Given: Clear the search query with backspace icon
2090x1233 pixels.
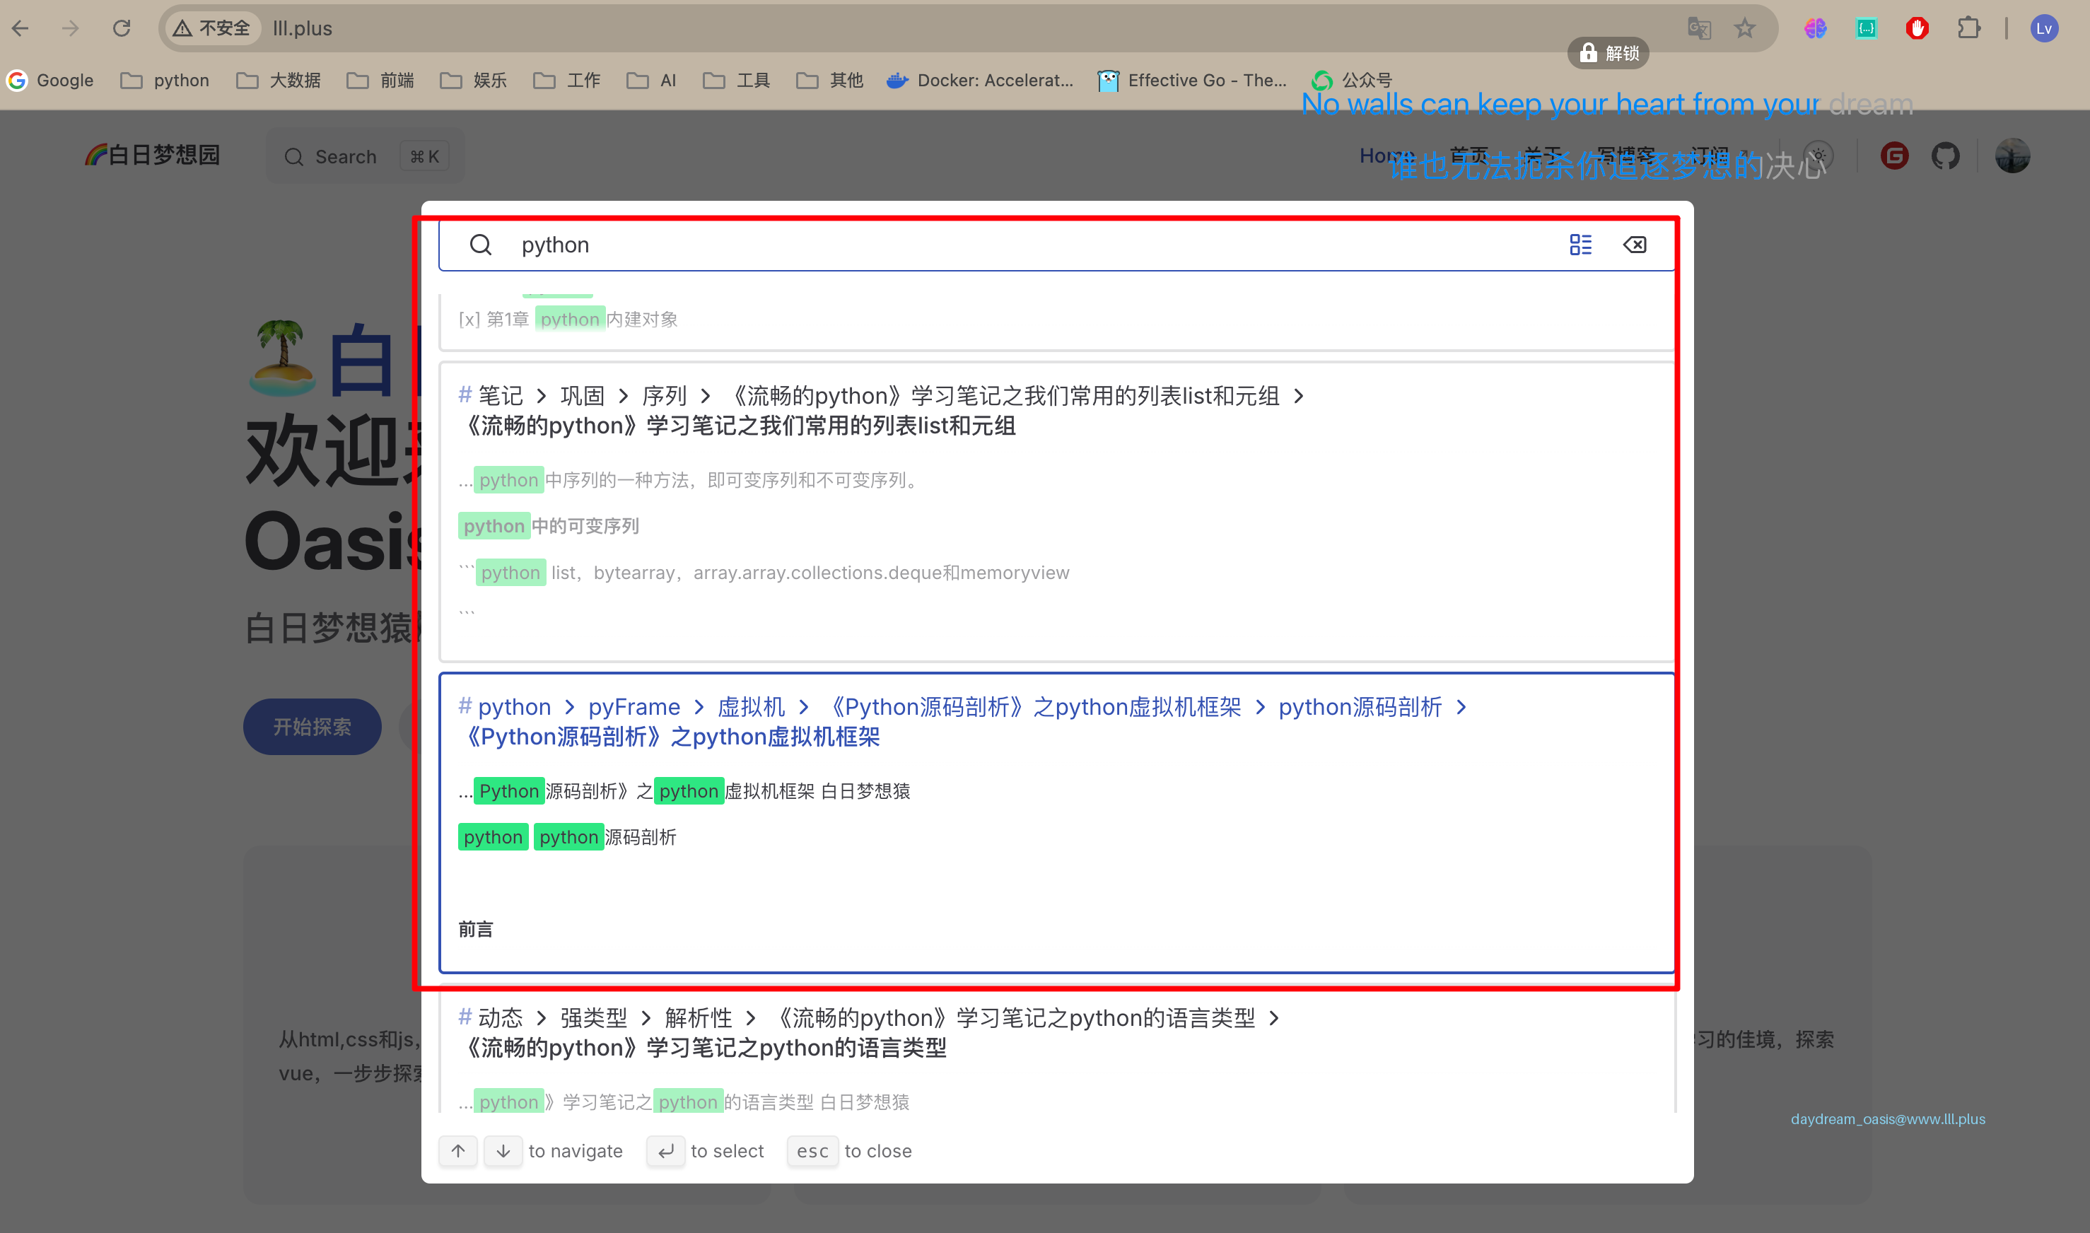Looking at the screenshot, I should 1634,245.
